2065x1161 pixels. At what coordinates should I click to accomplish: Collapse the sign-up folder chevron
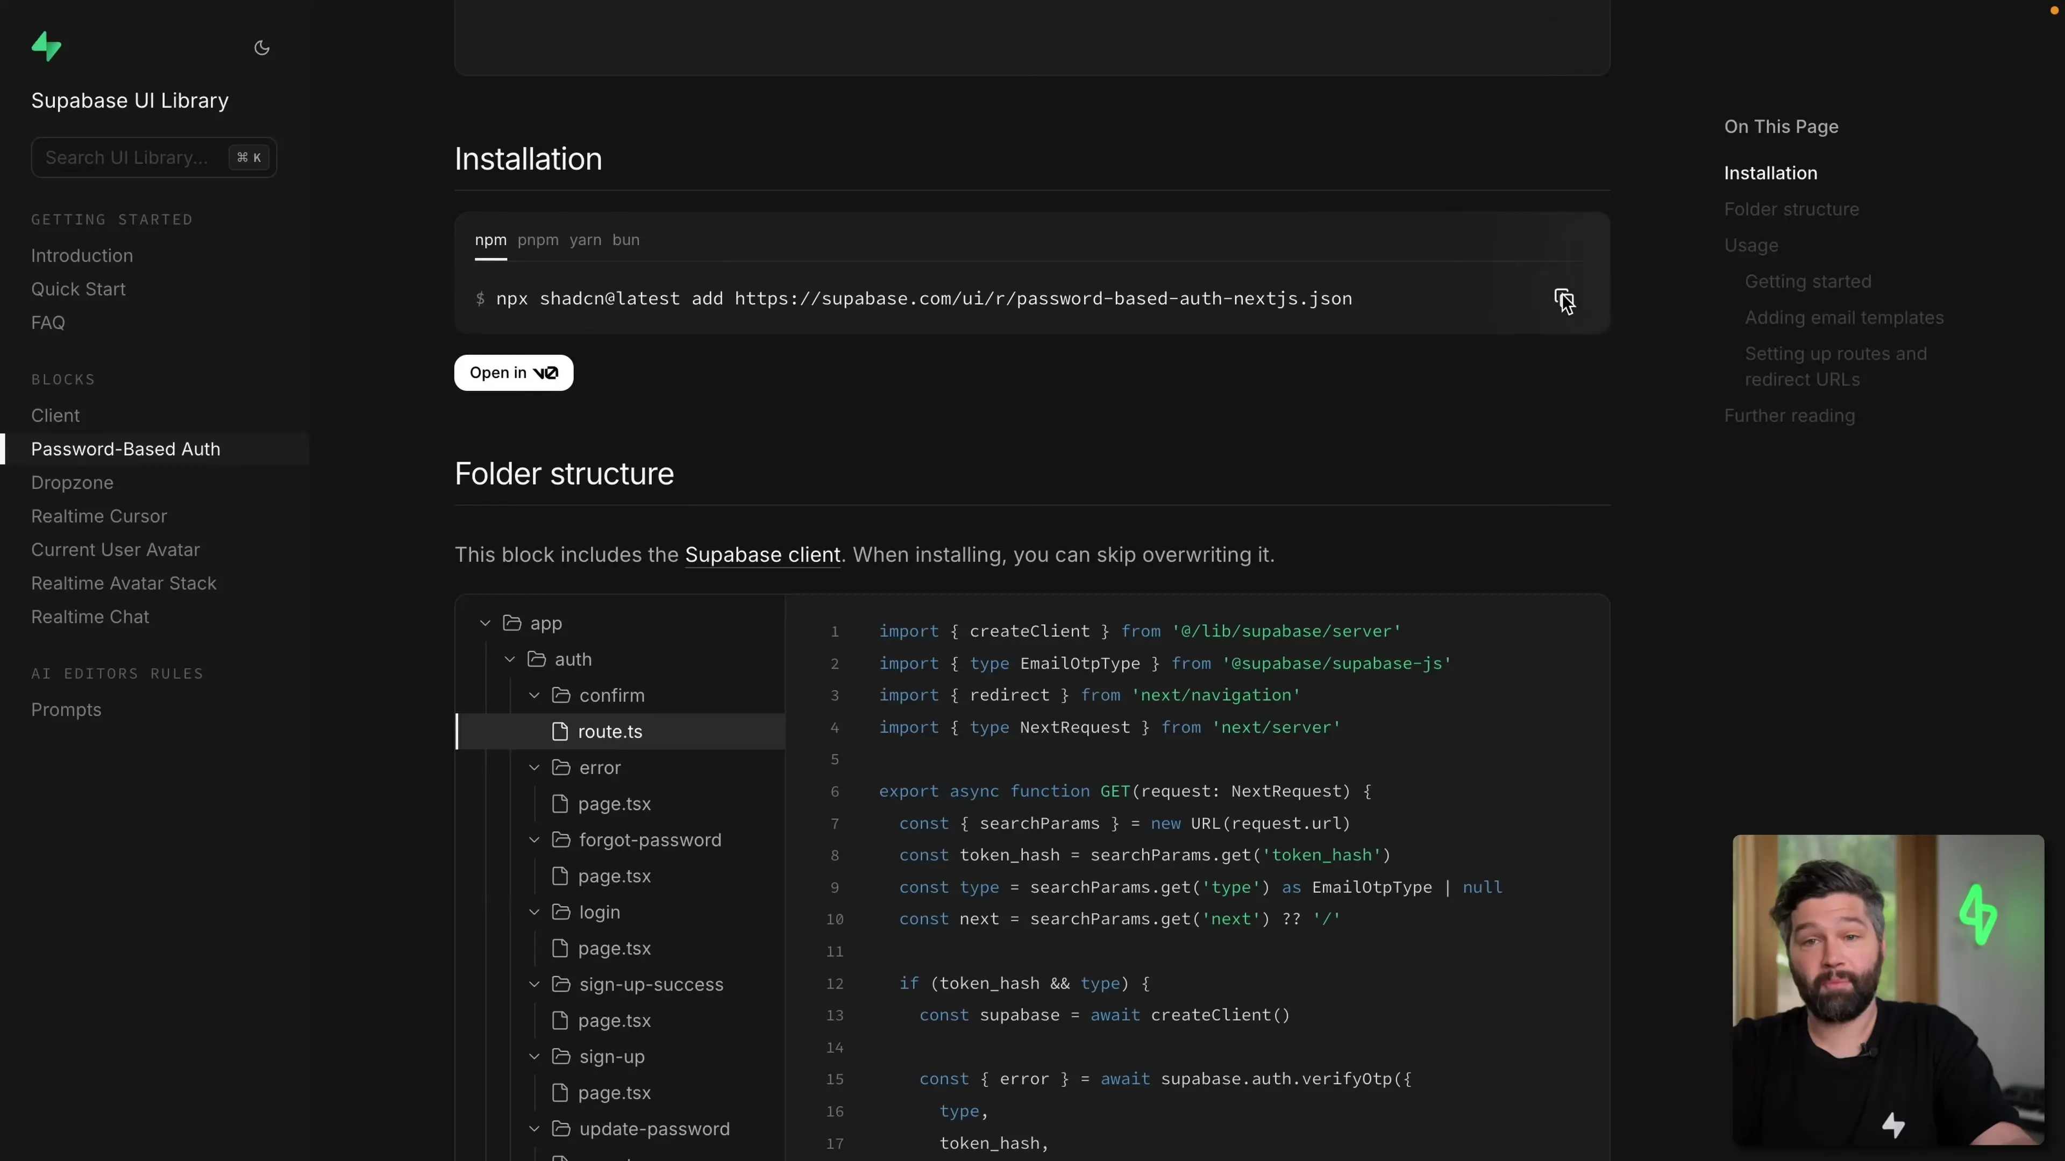click(x=534, y=1056)
